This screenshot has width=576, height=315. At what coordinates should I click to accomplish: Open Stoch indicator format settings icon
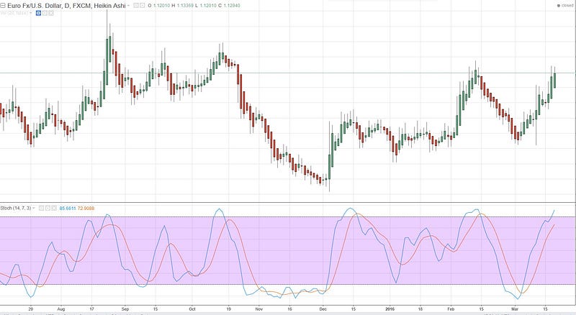pos(48,208)
